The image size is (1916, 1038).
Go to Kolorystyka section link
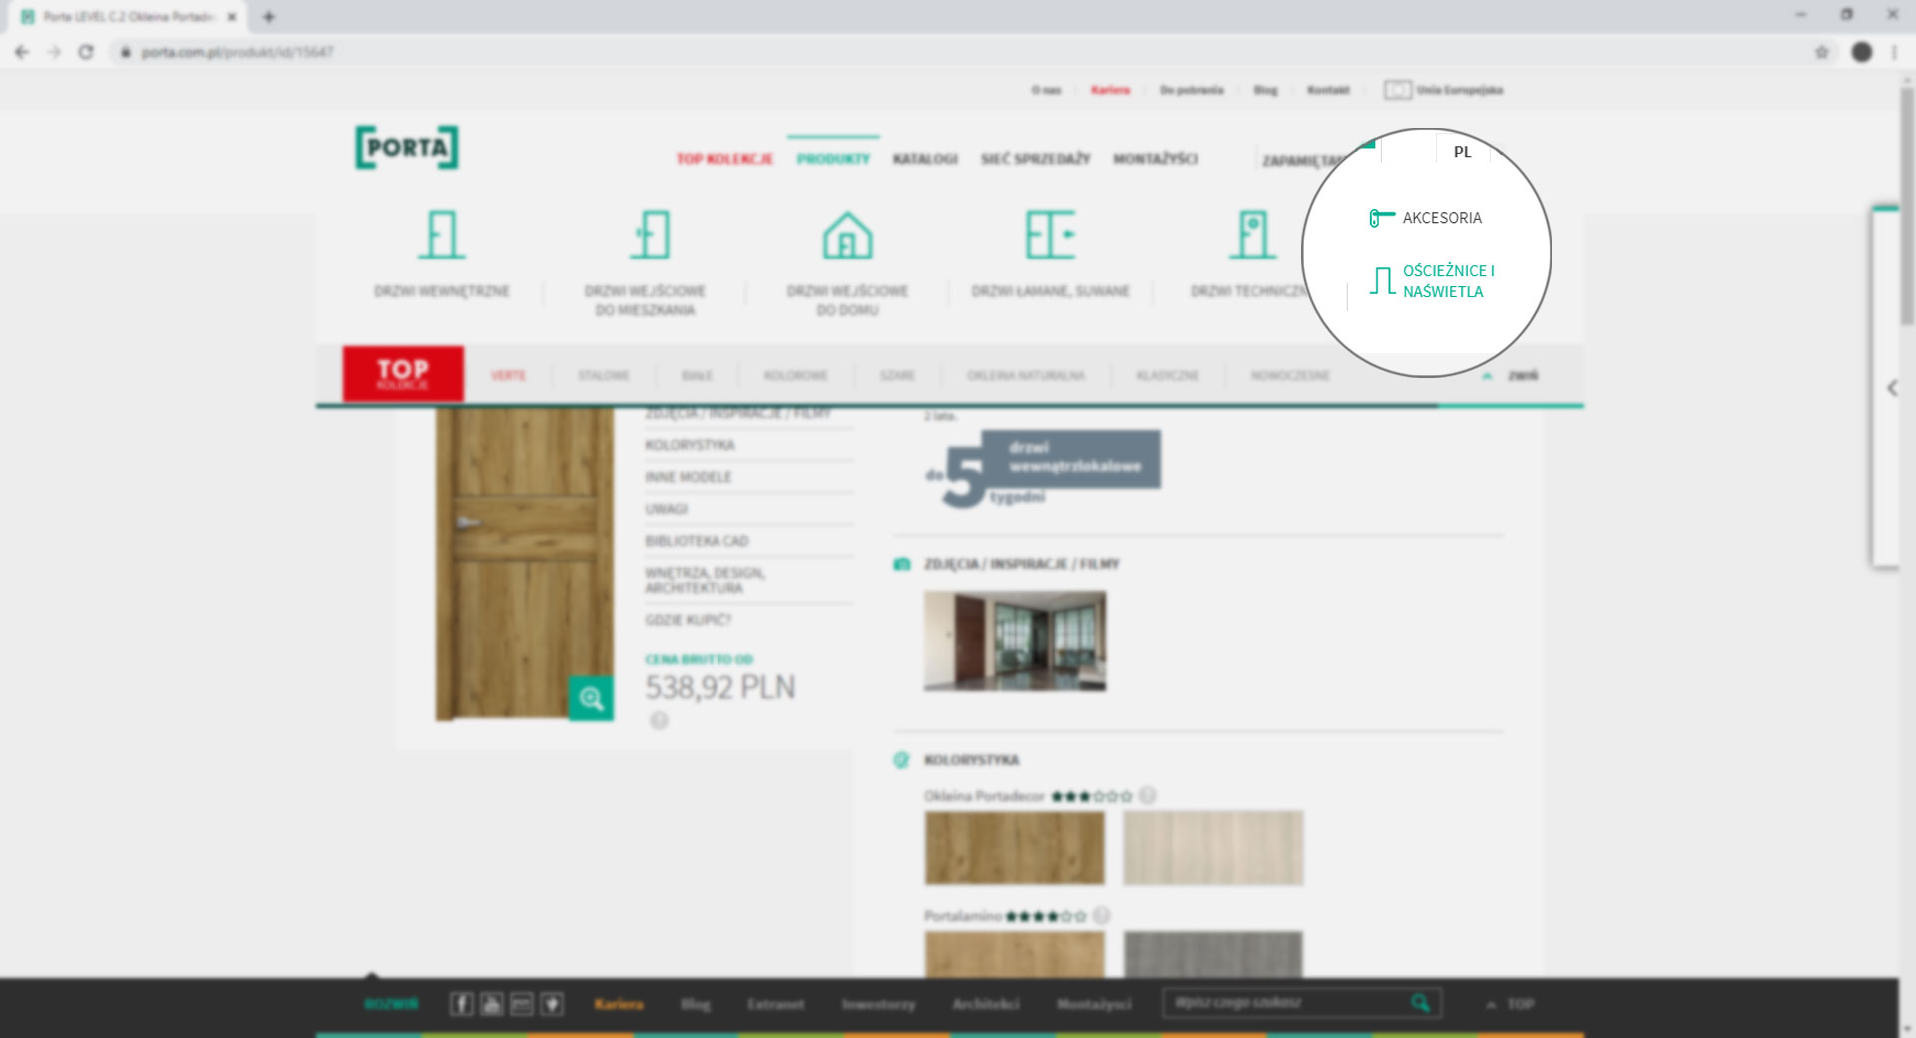(690, 445)
